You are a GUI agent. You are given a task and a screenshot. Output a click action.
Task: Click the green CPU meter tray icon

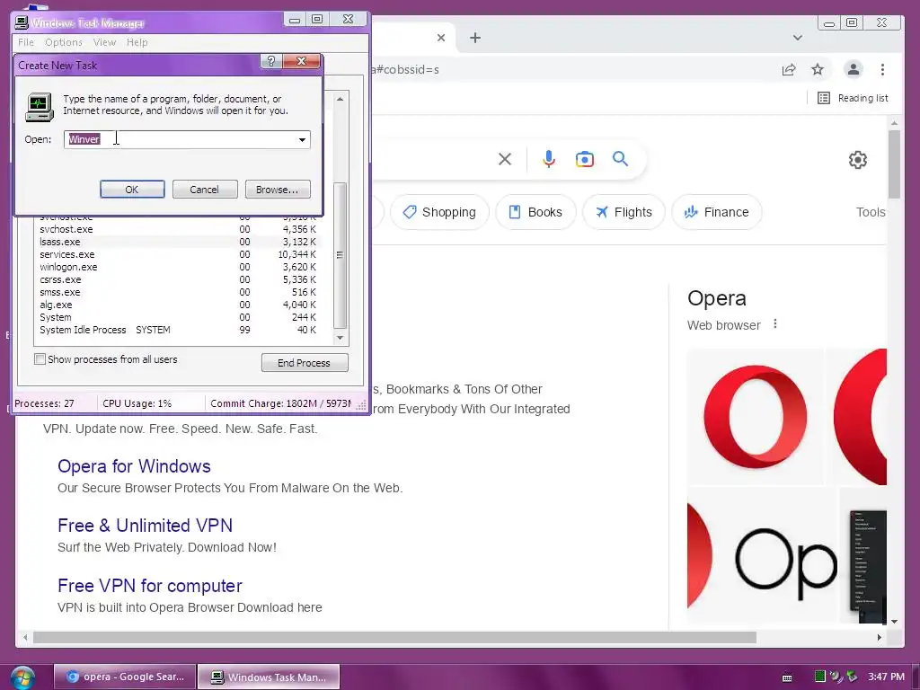click(x=819, y=677)
